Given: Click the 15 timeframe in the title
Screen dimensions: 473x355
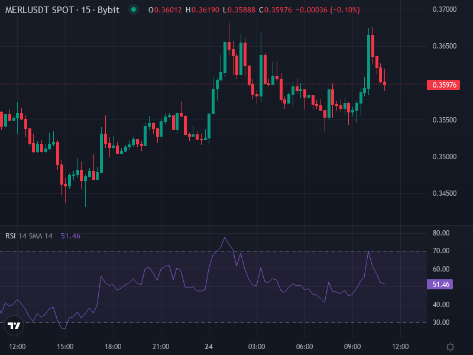Looking at the screenshot, I should (x=87, y=10).
